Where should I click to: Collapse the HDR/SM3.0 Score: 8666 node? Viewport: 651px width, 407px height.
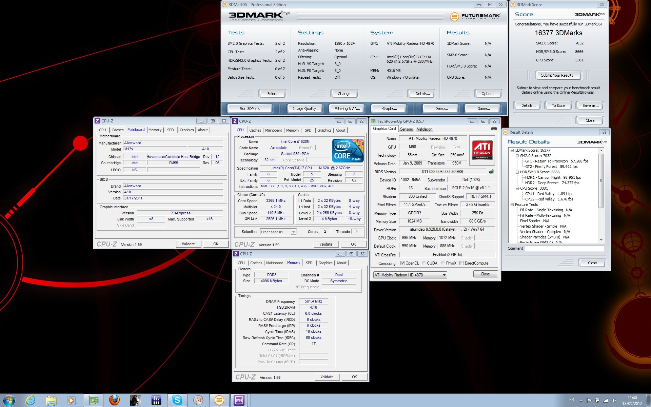517,172
